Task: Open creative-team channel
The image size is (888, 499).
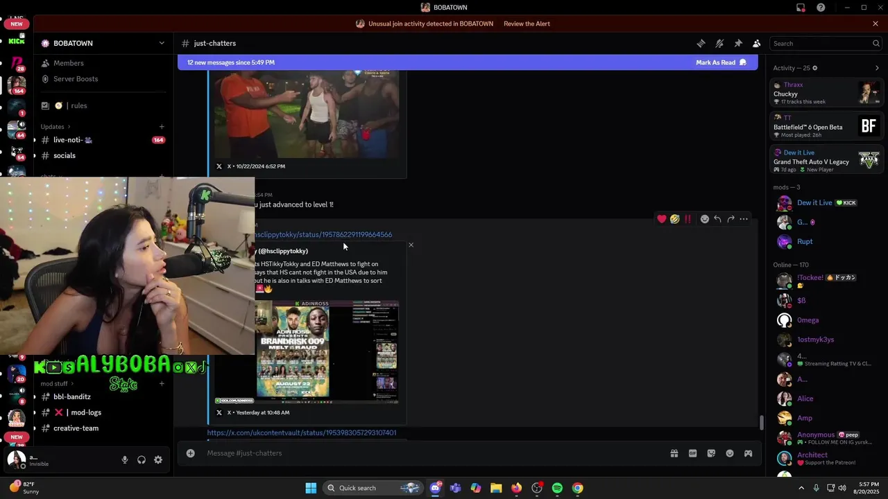Action: point(103,428)
